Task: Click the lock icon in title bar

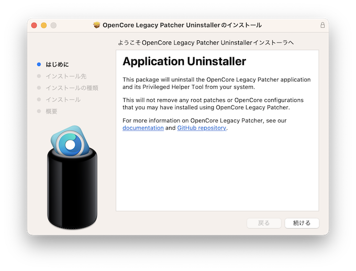Action: (322, 25)
